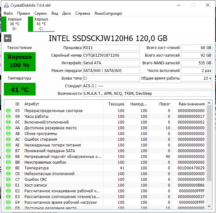Click the scroll-up arrow of attribute list
Screen dimensions: 216x213
209,103
